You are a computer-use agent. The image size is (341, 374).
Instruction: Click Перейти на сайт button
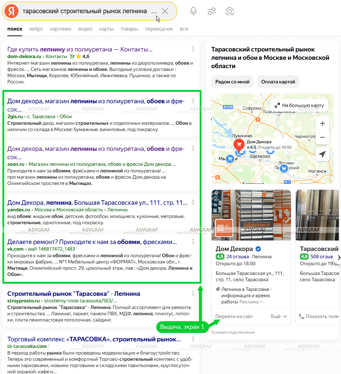(234, 316)
